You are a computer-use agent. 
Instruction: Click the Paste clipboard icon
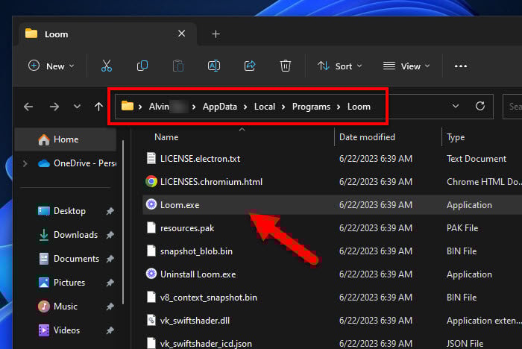click(178, 66)
